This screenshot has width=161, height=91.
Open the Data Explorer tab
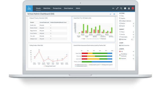click(x=68, y=8)
